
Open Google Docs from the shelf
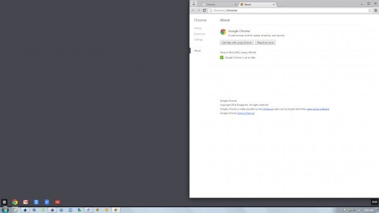pyautogui.click(x=47, y=202)
